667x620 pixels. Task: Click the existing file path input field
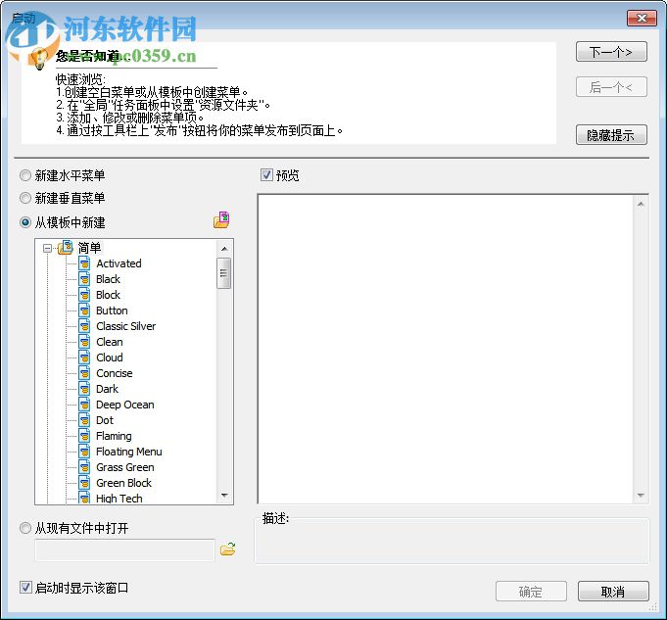pos(124,550)
